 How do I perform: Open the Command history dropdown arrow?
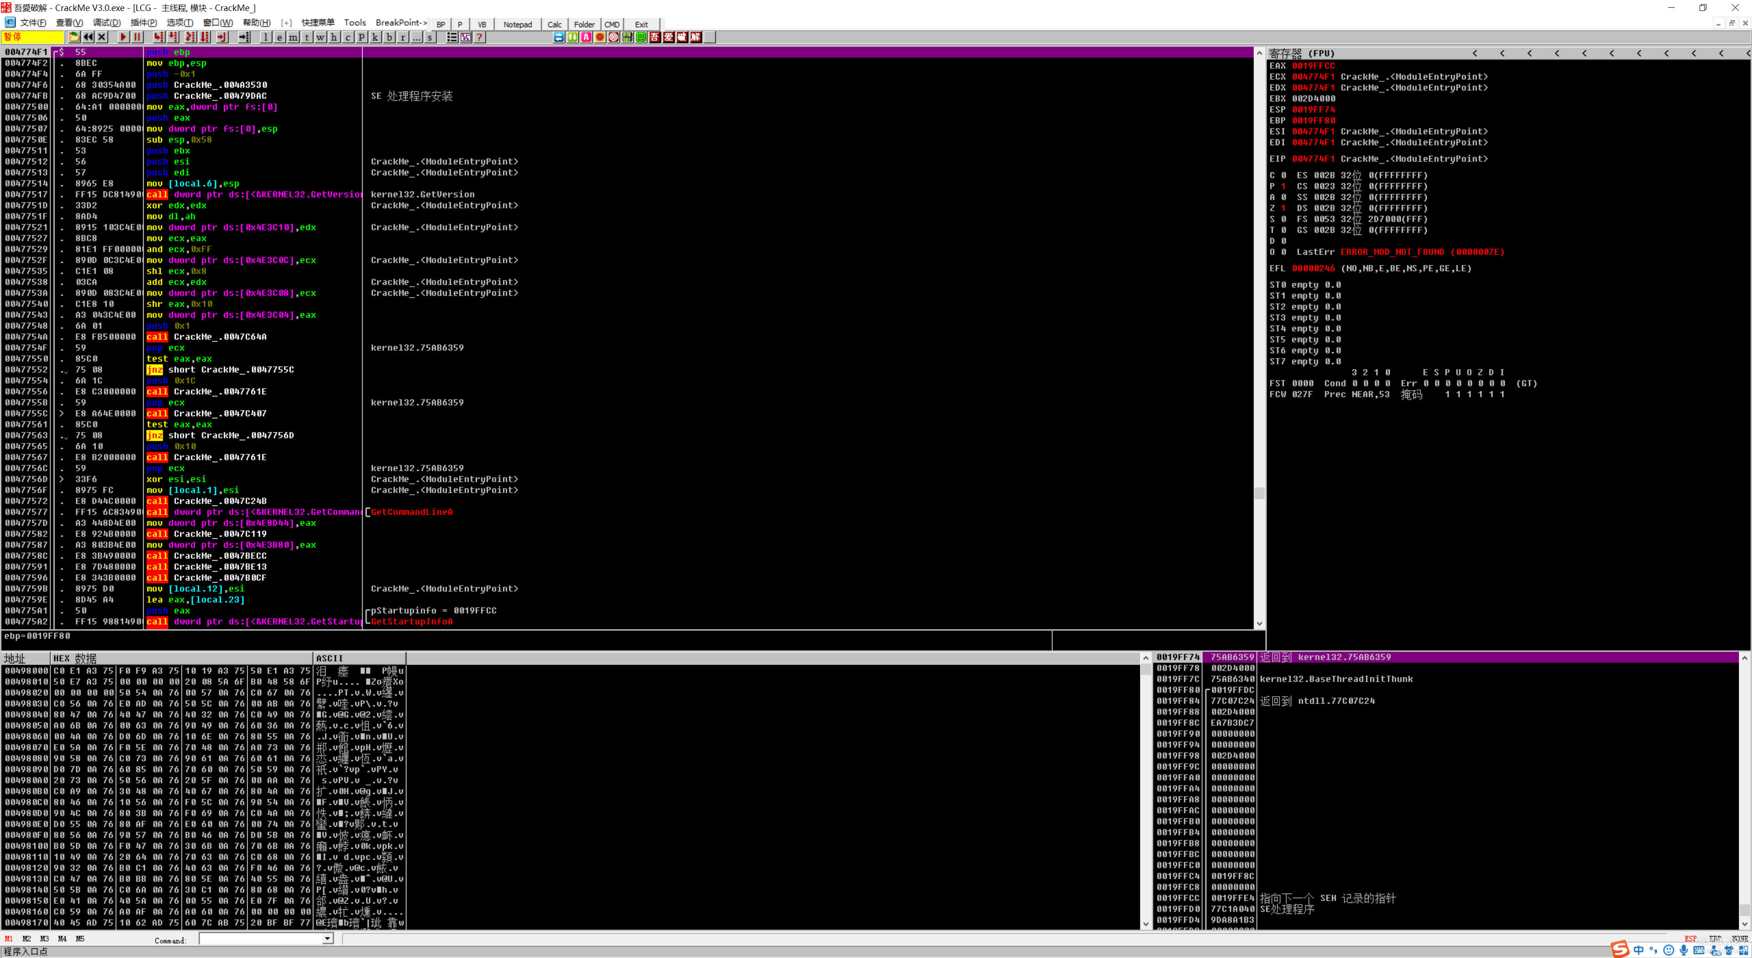327,939
